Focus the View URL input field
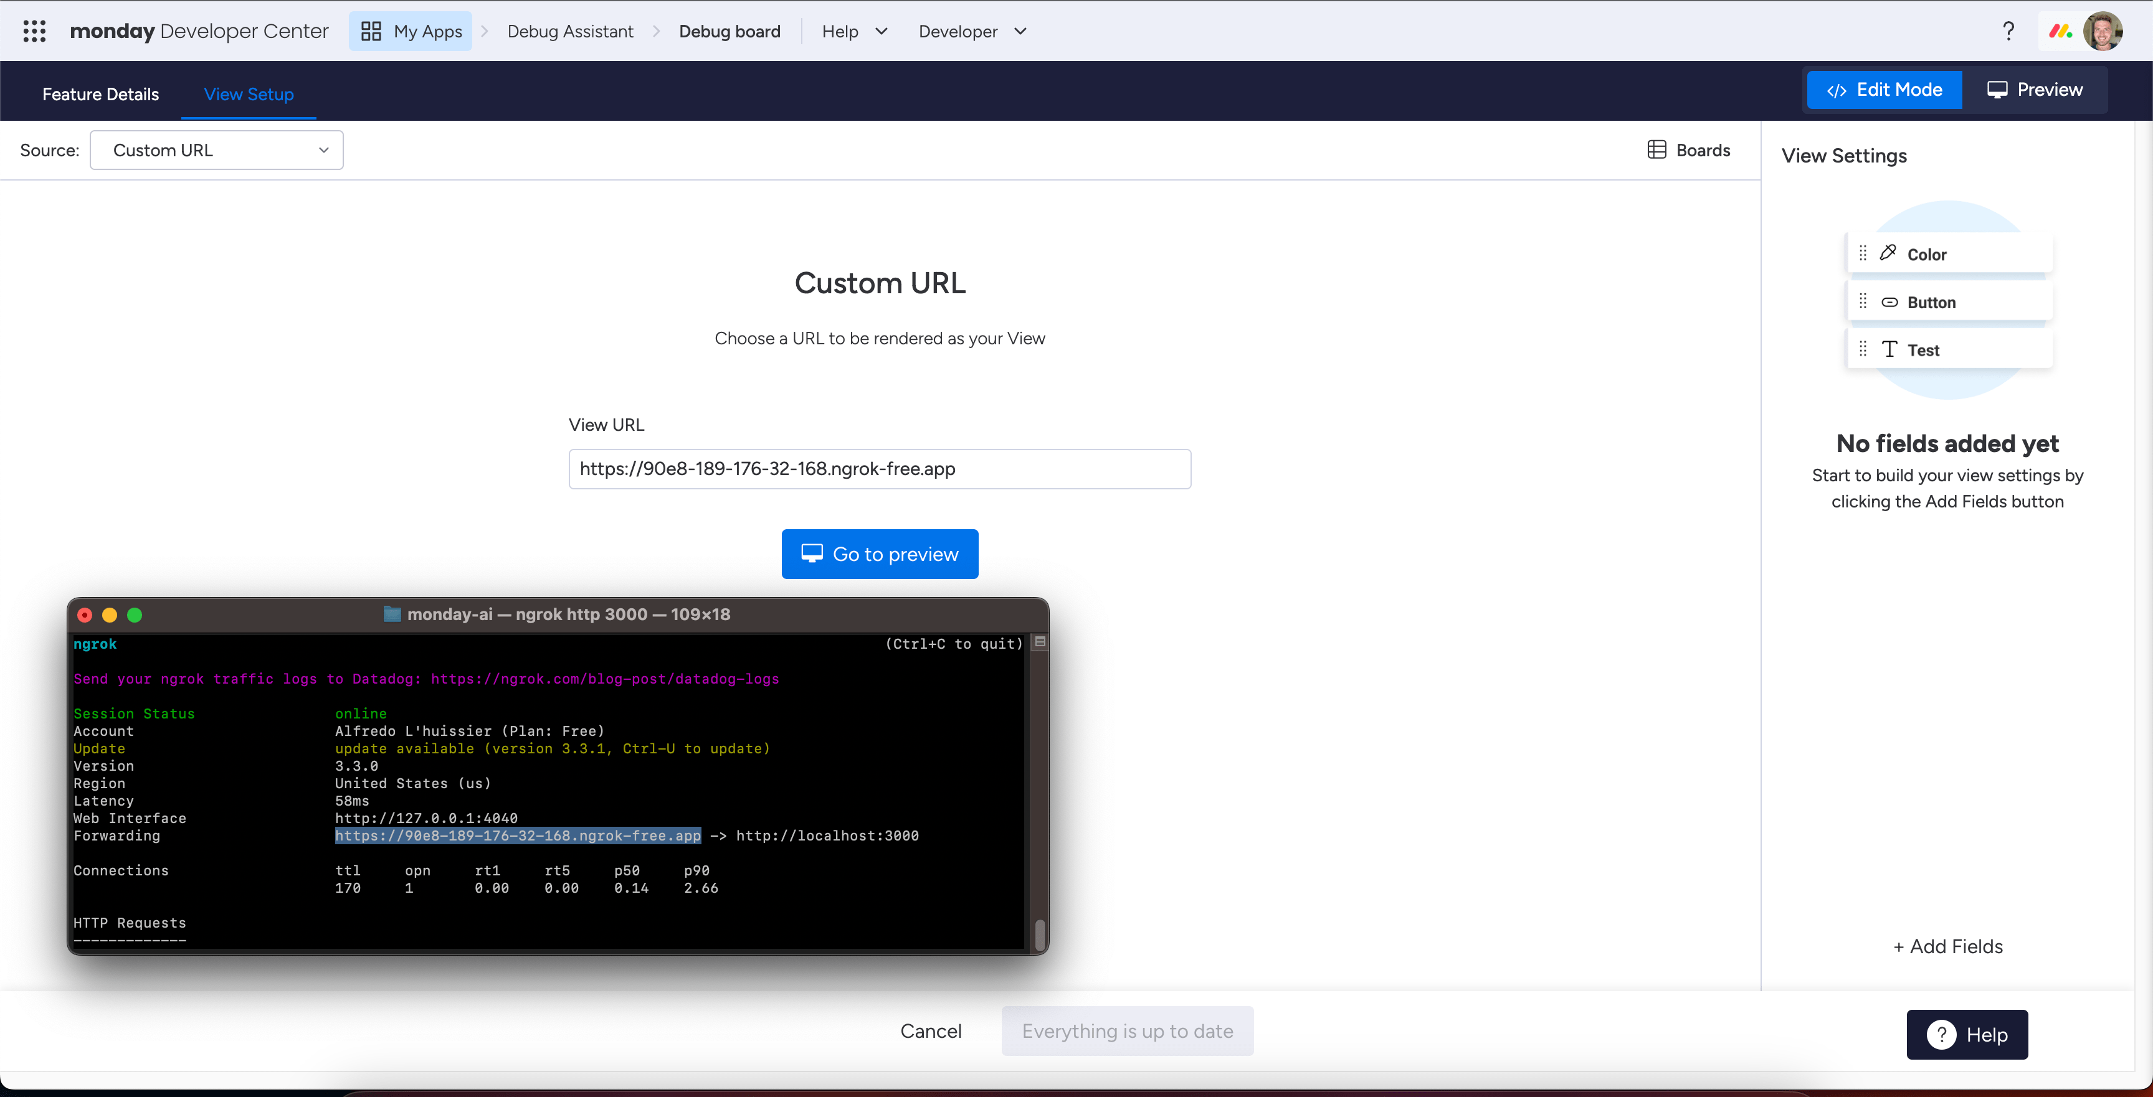Image resolution: width=2153 pixels, height=1097 pixels. pyautogui.click(x=879, y=469)
